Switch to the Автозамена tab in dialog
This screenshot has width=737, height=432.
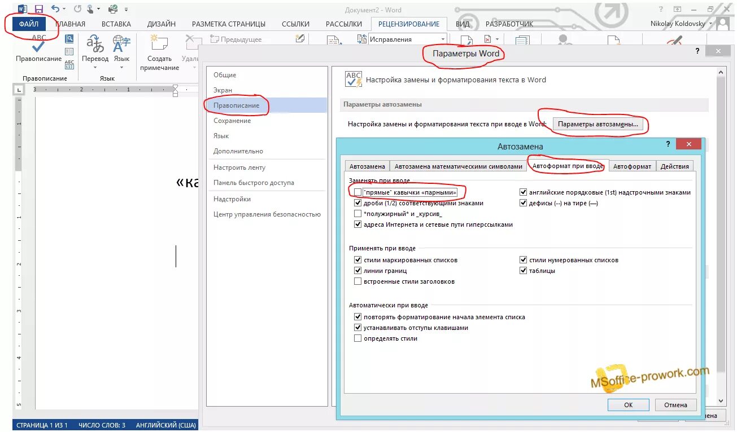(x=367, y=166)
